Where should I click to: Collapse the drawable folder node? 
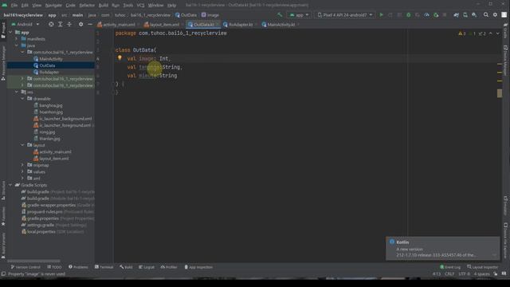pyautogui.click(x=22, y=99)
